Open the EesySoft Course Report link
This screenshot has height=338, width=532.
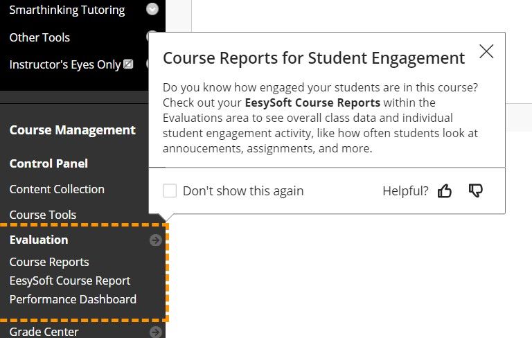click(x=70, y=281)
